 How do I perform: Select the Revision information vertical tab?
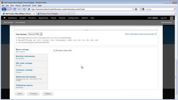31,57
